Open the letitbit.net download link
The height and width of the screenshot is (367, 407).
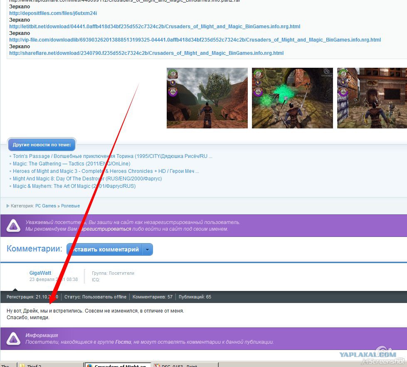click(155, 27)
